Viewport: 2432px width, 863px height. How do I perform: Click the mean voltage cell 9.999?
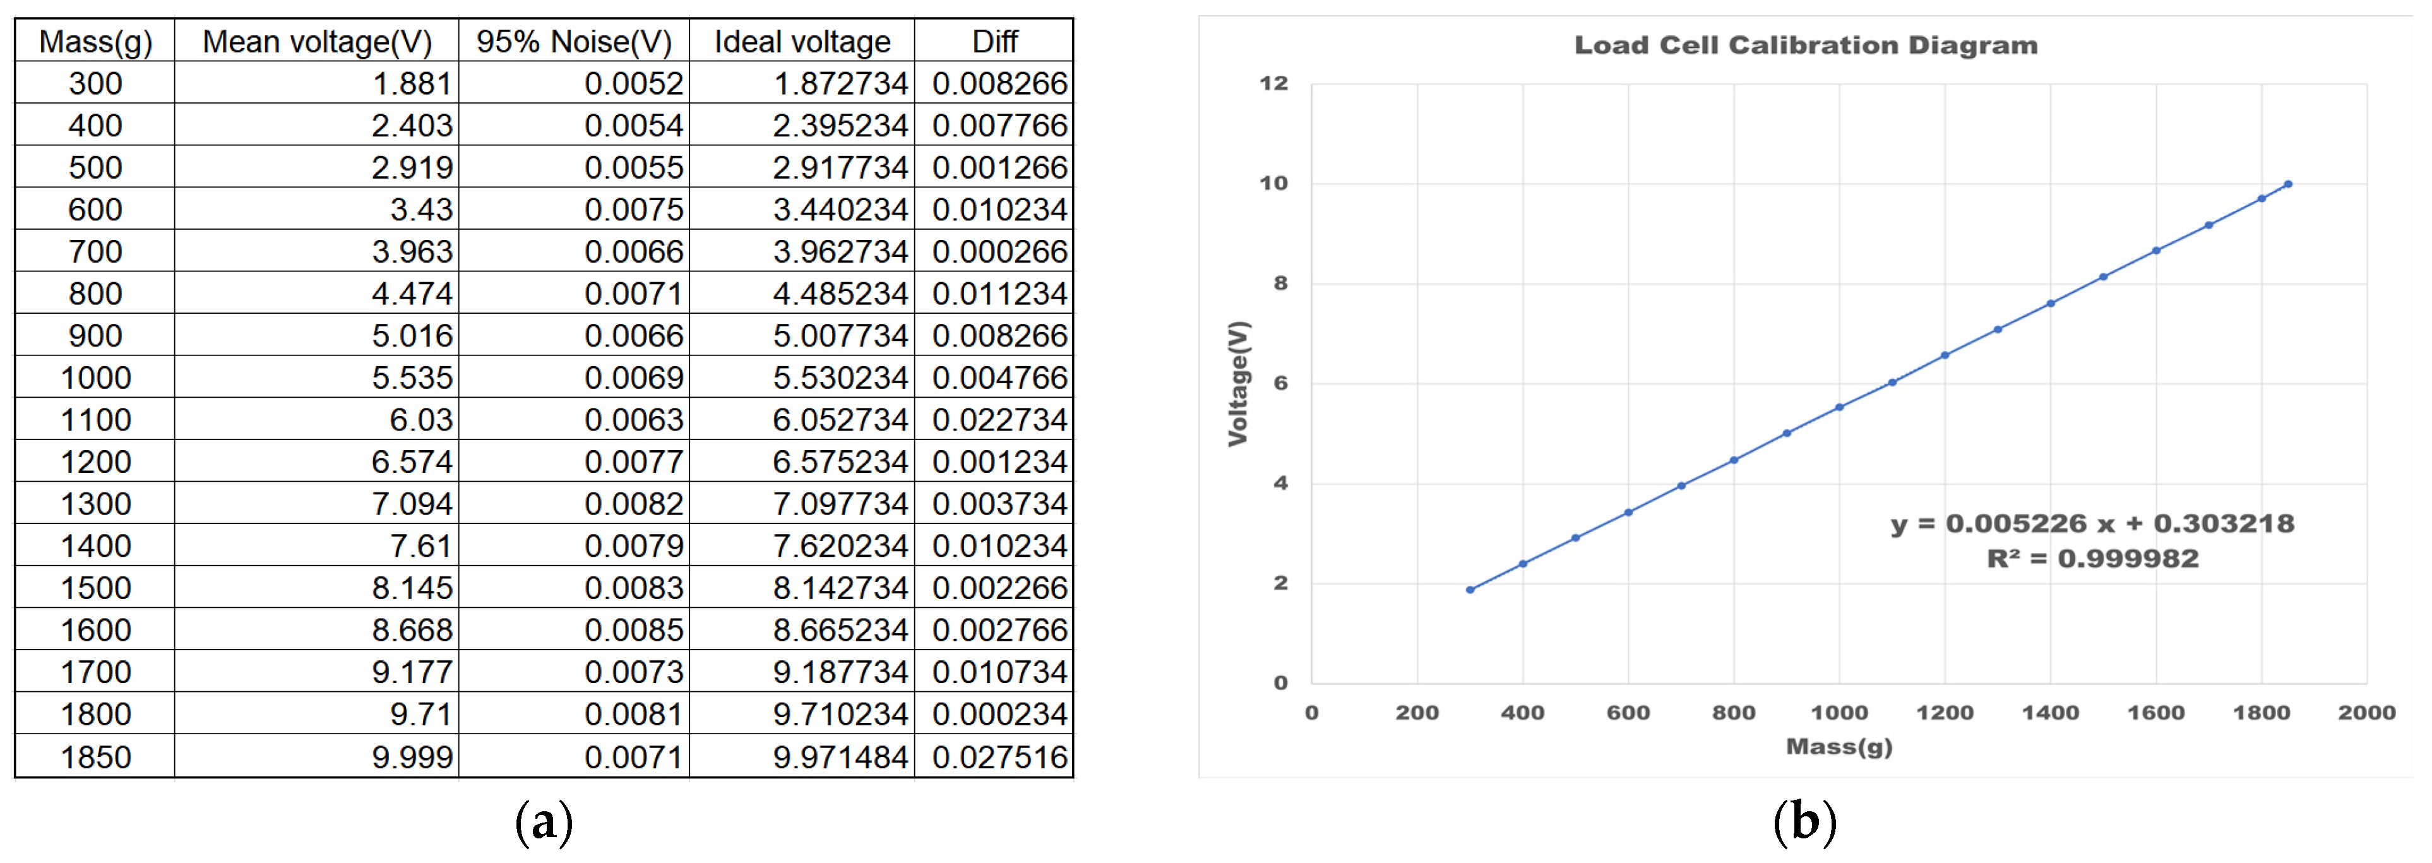pyautogui.click(x=412, y=756)
